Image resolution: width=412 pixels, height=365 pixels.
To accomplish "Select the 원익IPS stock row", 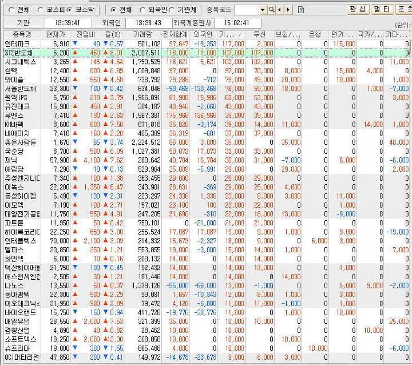I will pos(206,97).
